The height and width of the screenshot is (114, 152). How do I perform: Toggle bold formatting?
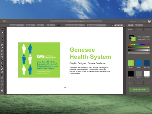coord(48,25)
